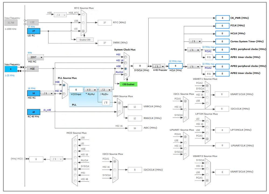Viewport: 269px width, 194px height.
Task: Click the LSI RC 37 value box
Action: pos(34,31)
